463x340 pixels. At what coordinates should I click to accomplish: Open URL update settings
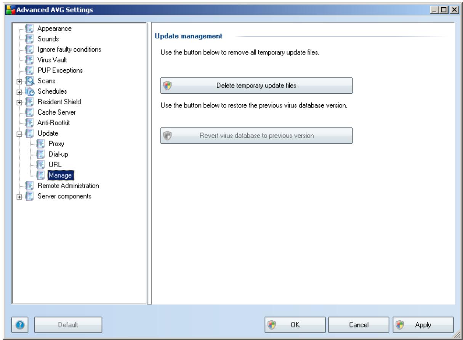pos(55,165)
